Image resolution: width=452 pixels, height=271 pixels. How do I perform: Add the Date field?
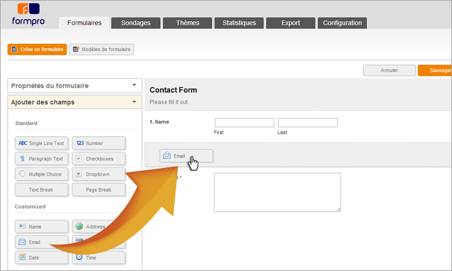pyautogui.click(x=42, y=257)
